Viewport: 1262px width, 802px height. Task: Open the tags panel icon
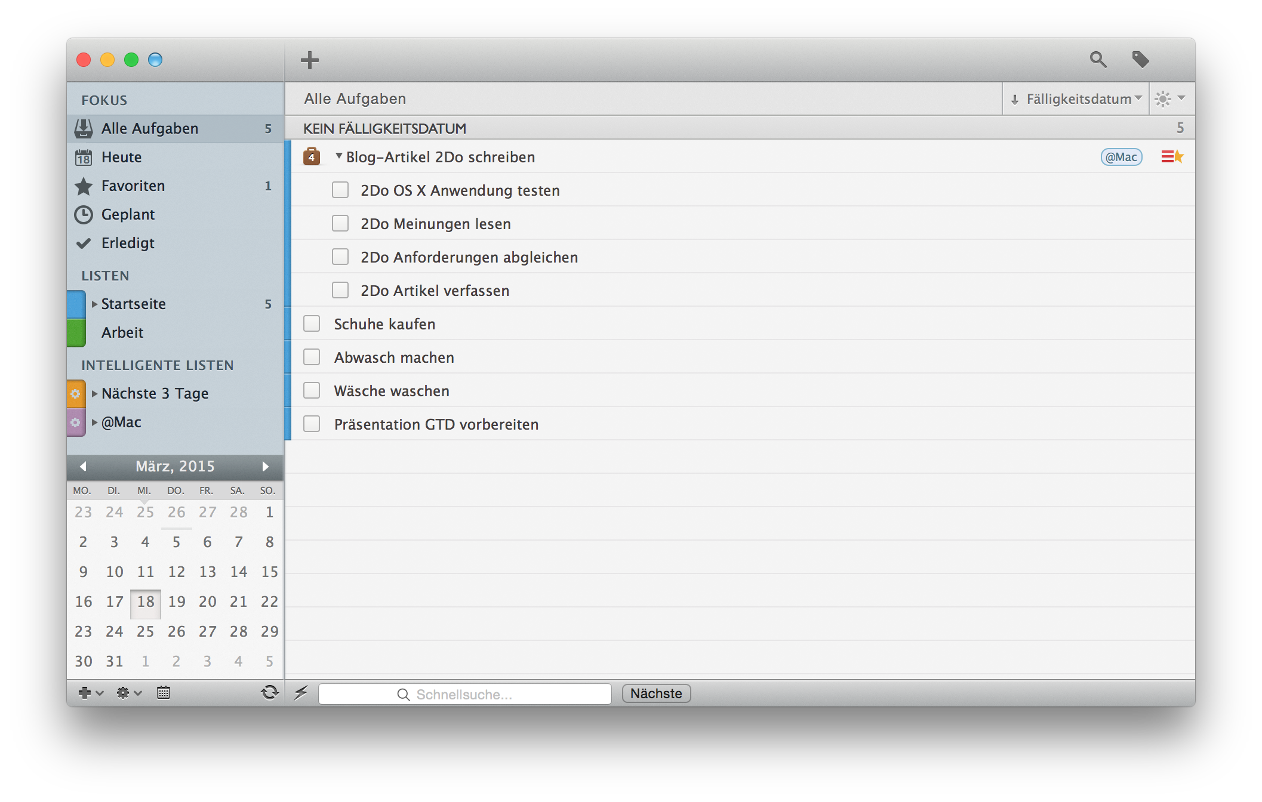tap(1140, 59)
